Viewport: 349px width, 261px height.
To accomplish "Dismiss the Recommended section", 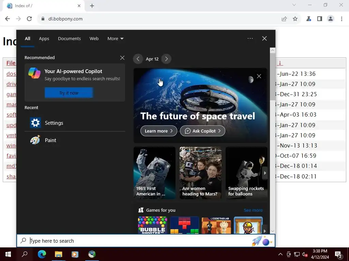I will [122, 58].
